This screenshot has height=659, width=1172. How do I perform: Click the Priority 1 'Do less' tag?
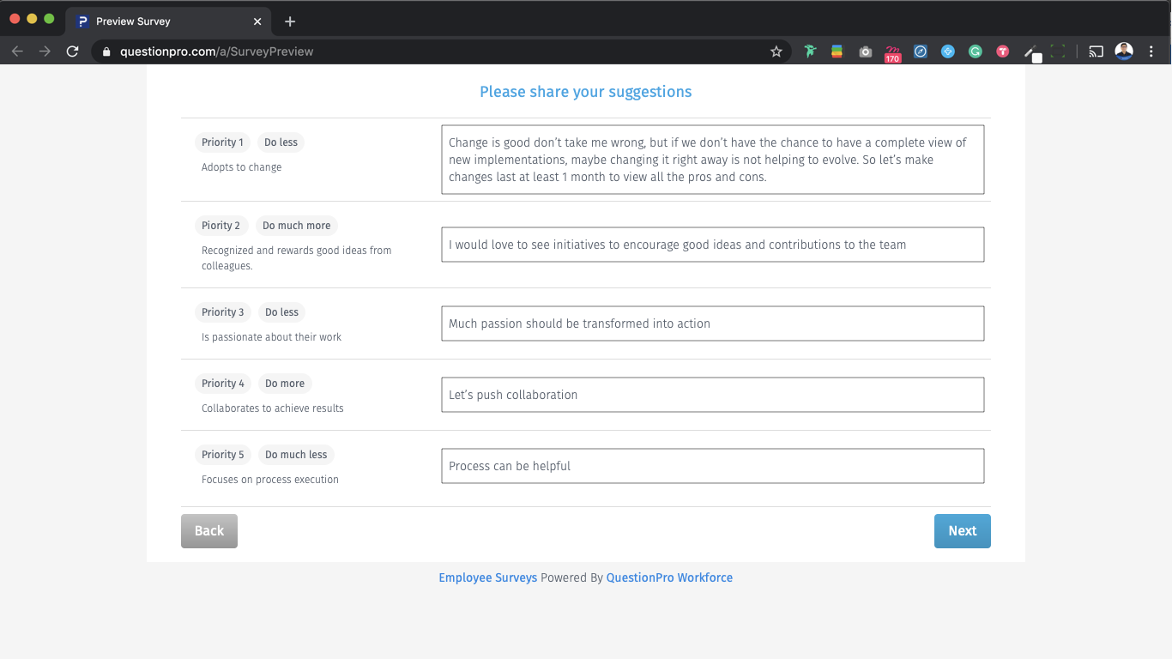coord(280,142)
